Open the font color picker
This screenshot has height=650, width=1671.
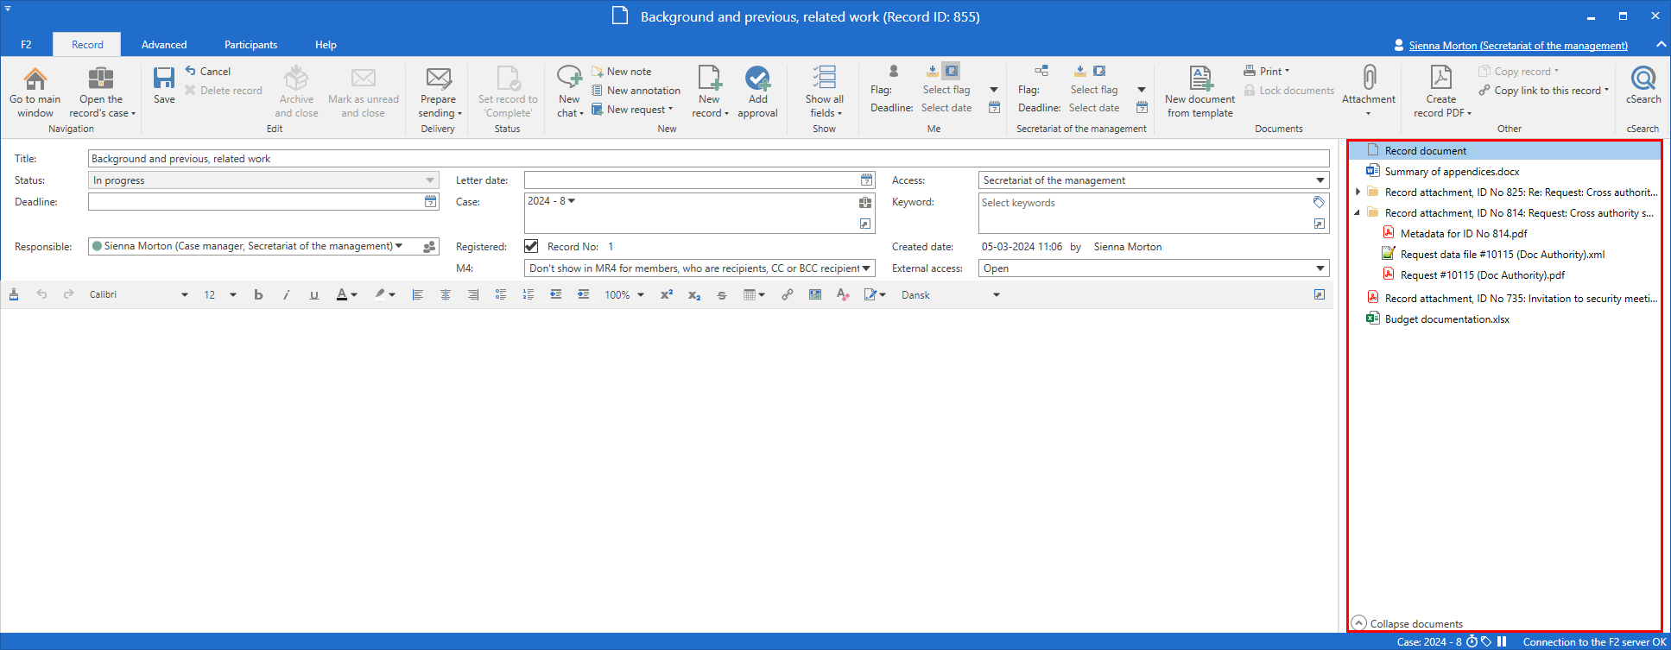[x=346, y=294]
